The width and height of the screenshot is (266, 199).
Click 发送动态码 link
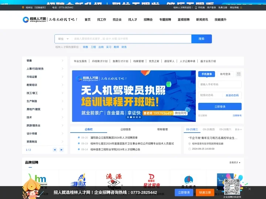point(232,95)
